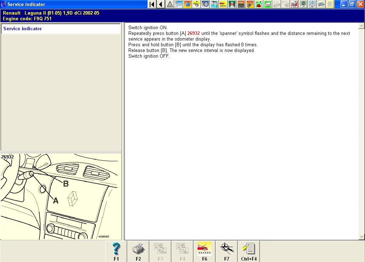Minimize the Service indicator window
365x262 pixels.
pos(344,4)
